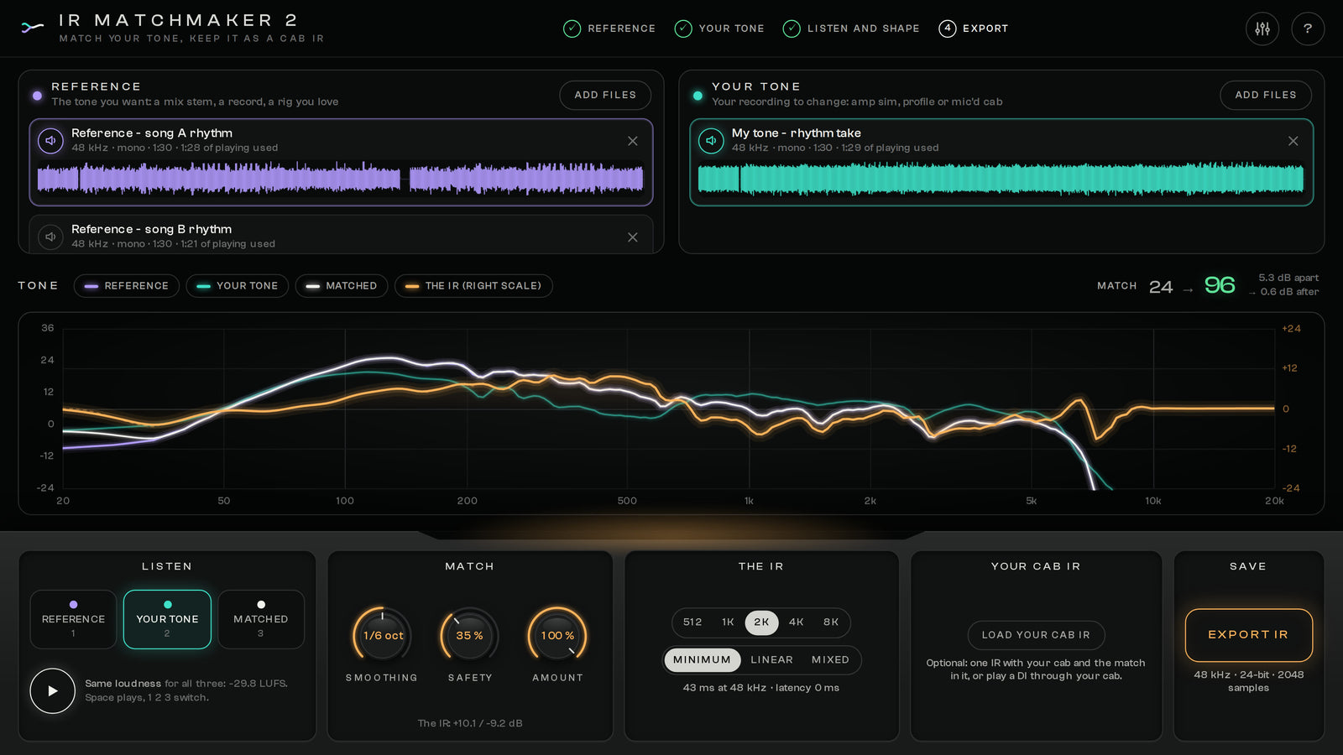Viewport: 1343px width, 755px height.
Task: Audition Reference song B rhythm speaker icon
Action: click(50, 237)
